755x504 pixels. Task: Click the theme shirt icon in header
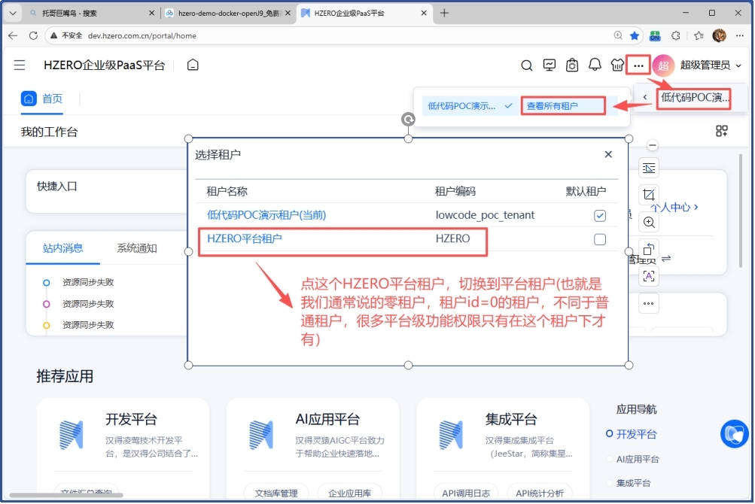[617, 65]
